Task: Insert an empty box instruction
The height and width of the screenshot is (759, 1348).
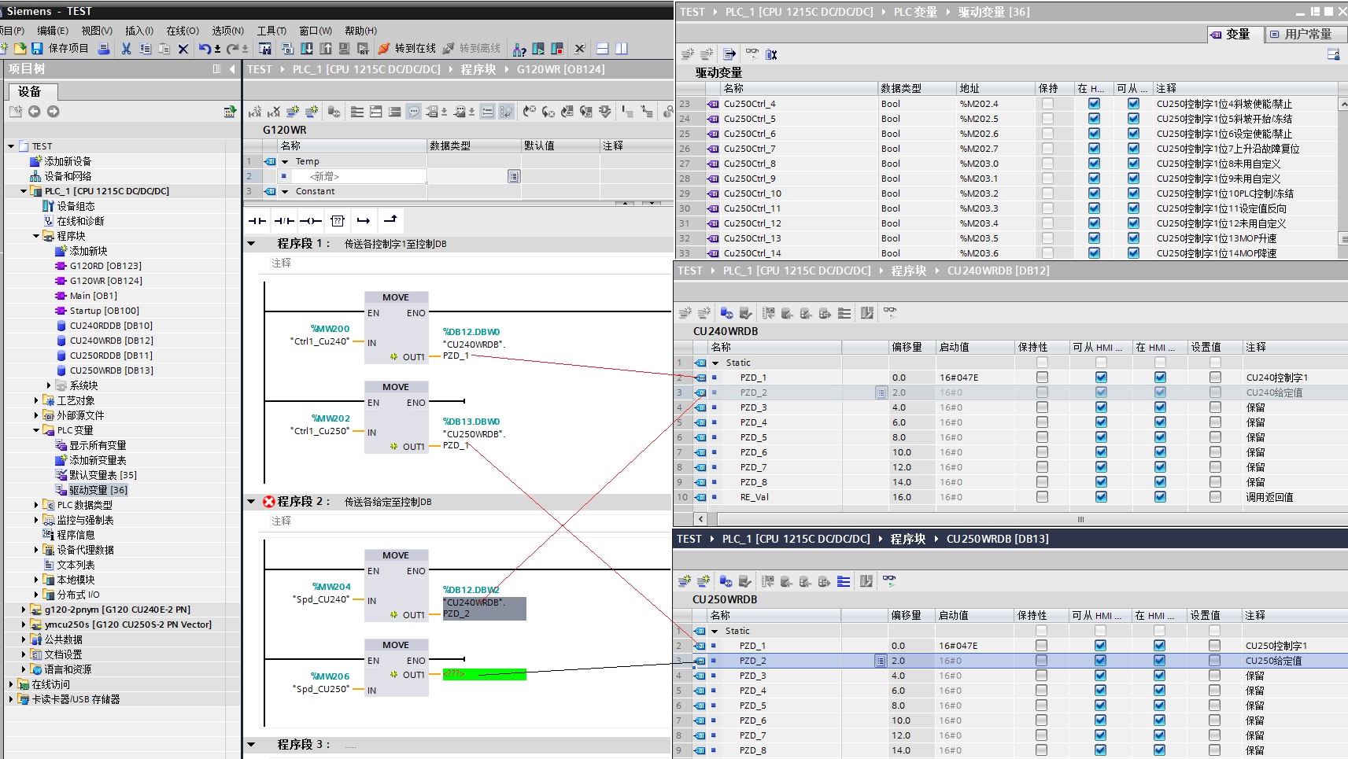Action: [338, 221]
